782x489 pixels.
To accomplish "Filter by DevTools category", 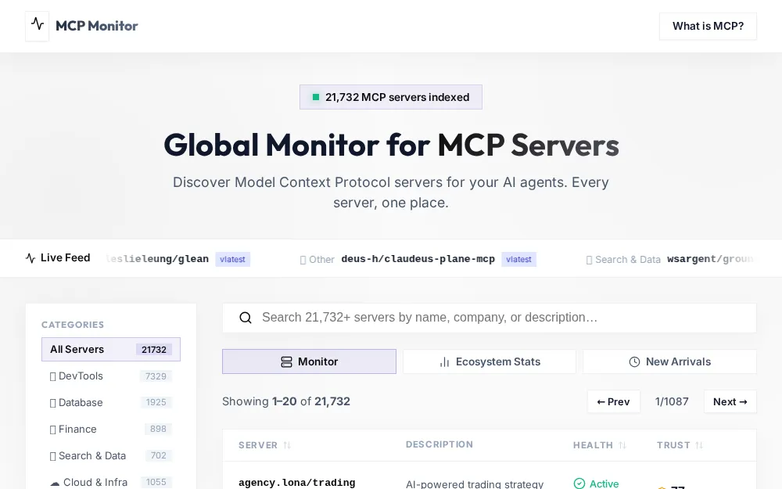I will coord(111,376).
